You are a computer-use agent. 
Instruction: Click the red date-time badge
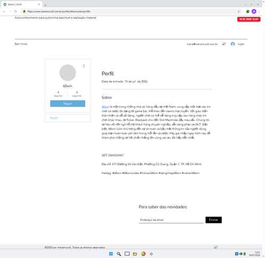(249, 19)
